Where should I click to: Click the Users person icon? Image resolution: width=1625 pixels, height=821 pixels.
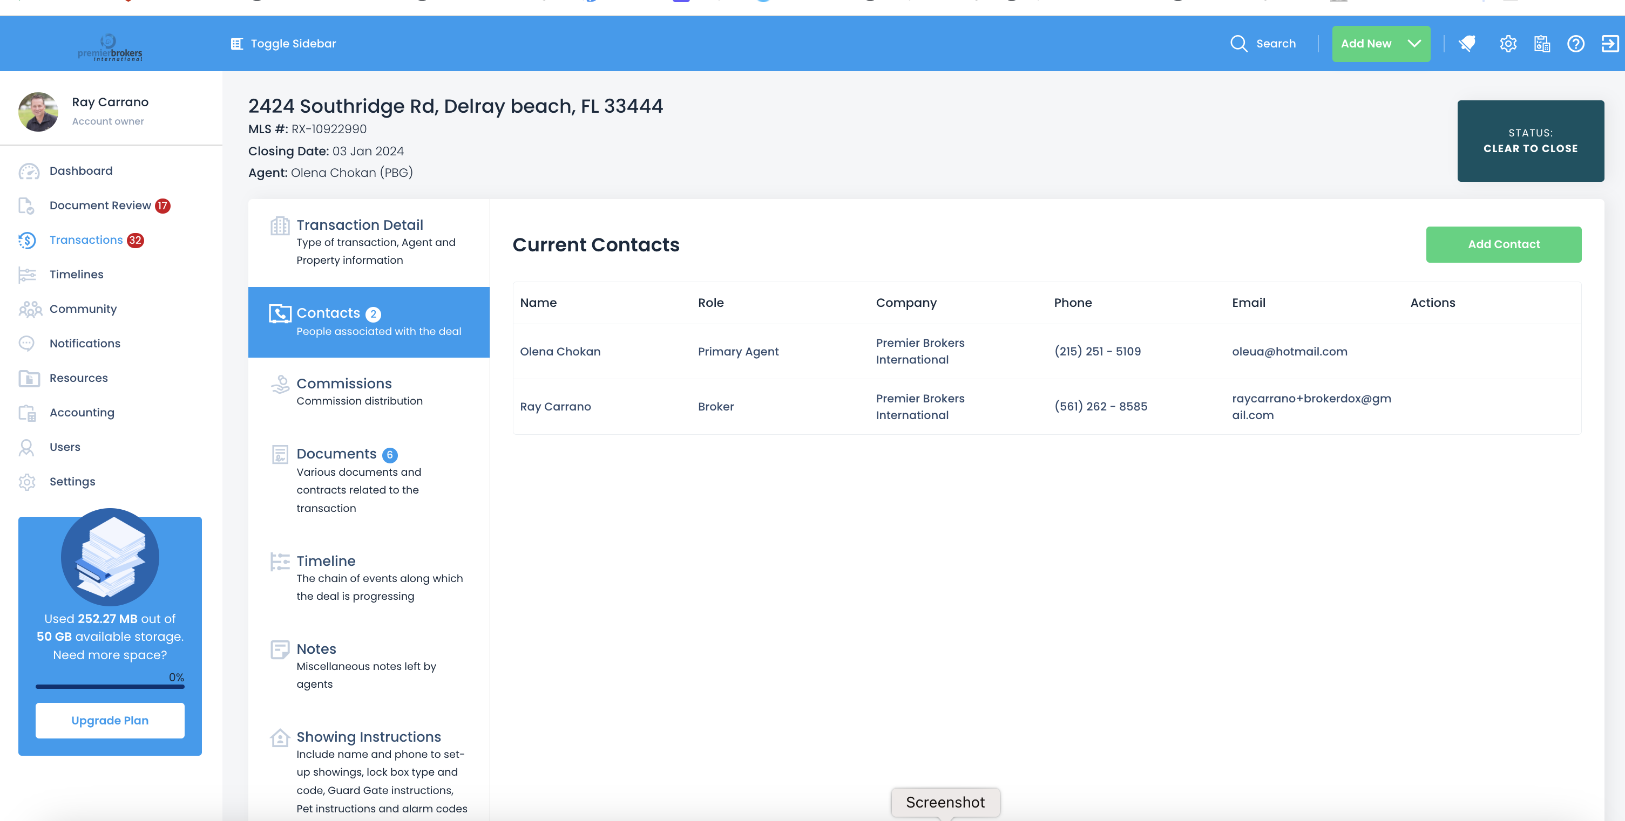(x=26, y=447)
